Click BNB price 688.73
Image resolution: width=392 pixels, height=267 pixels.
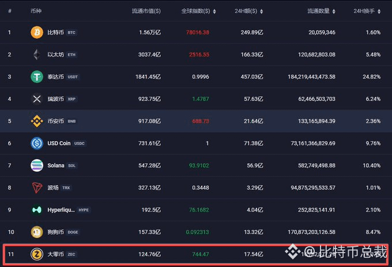pyautogui.click(x=201, y=121)
